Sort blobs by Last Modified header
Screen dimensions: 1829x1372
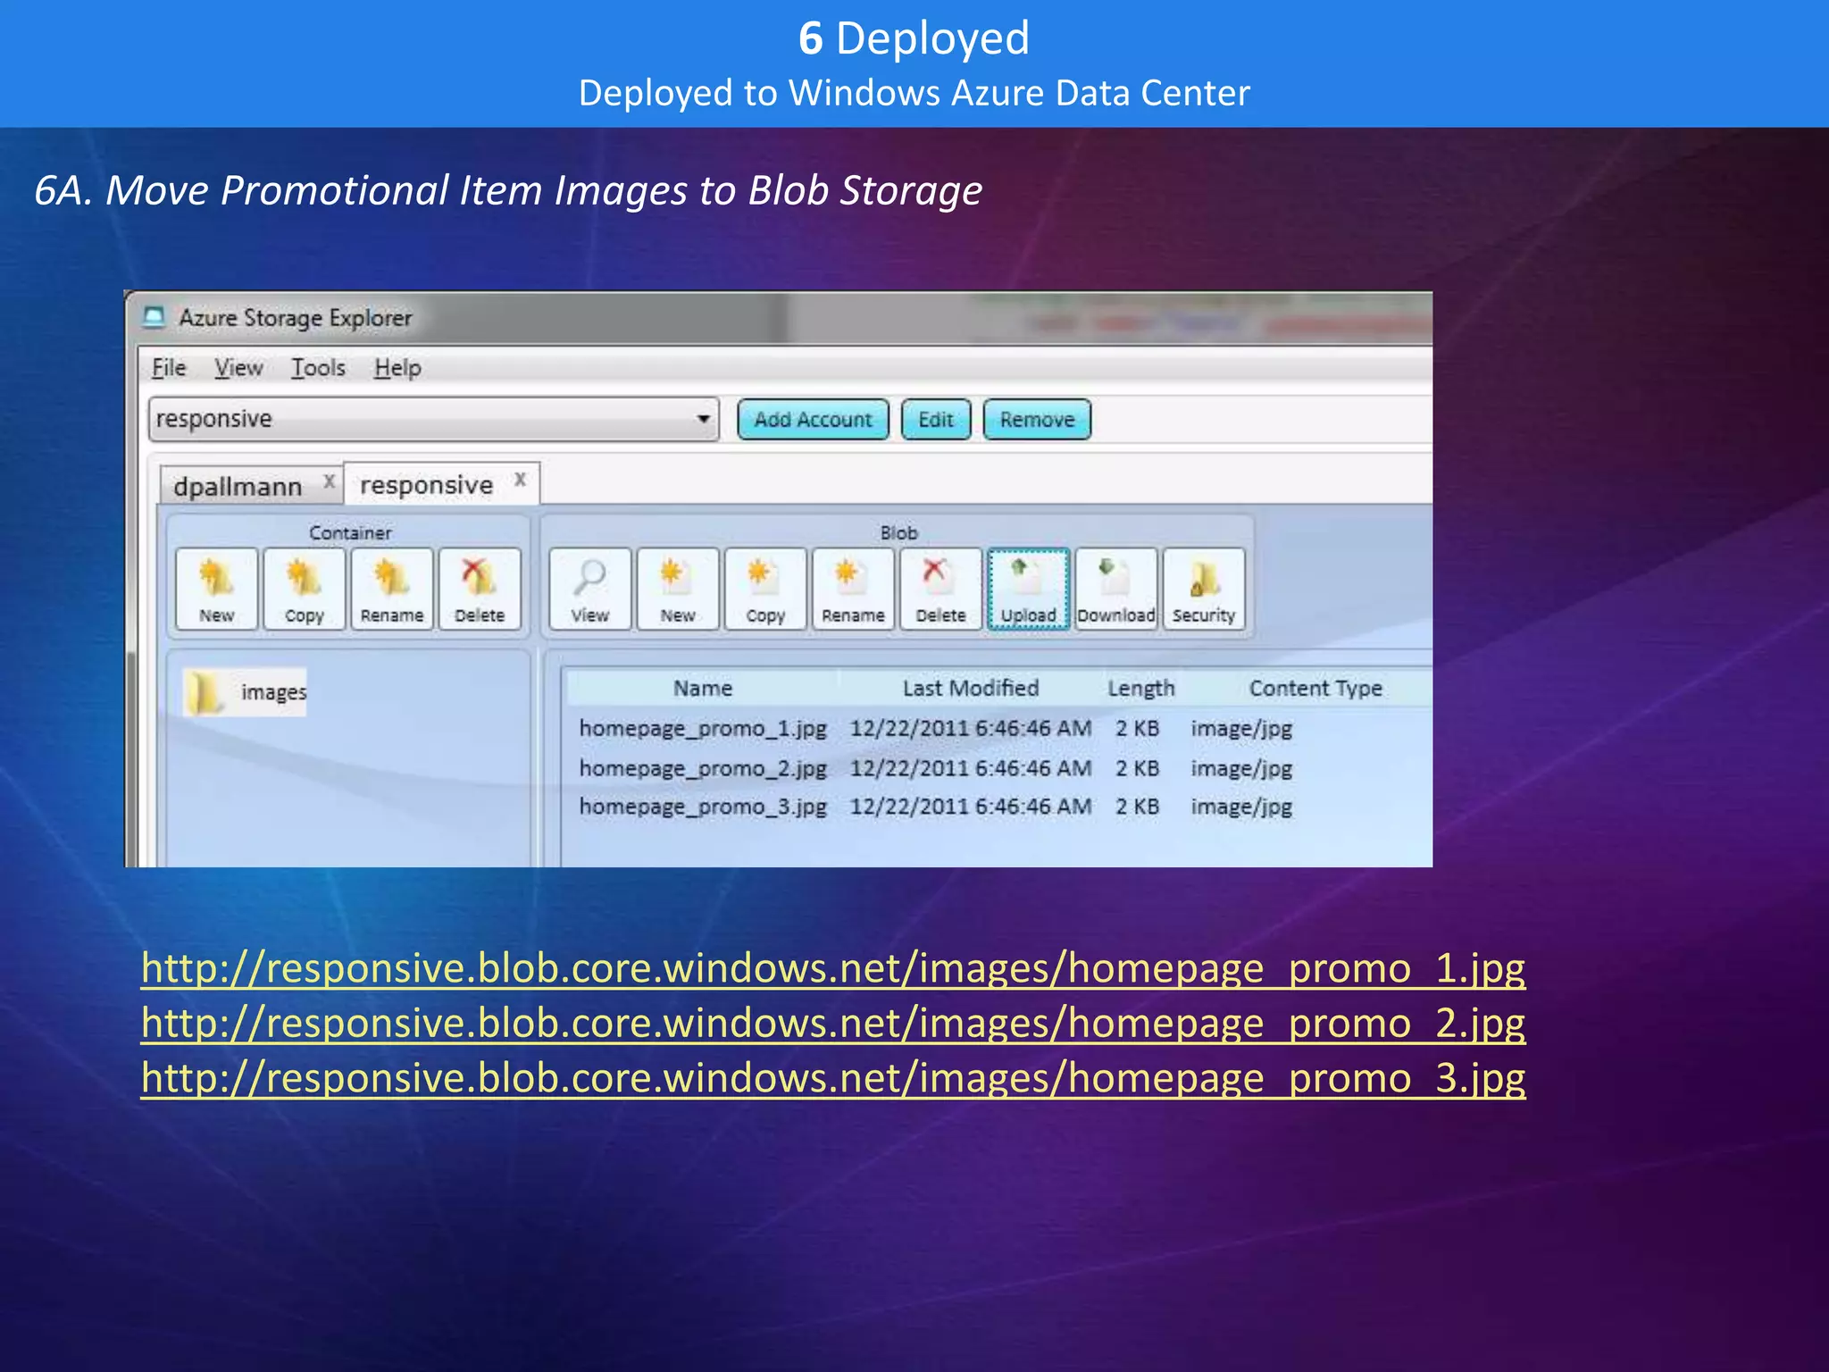(971, 688)
